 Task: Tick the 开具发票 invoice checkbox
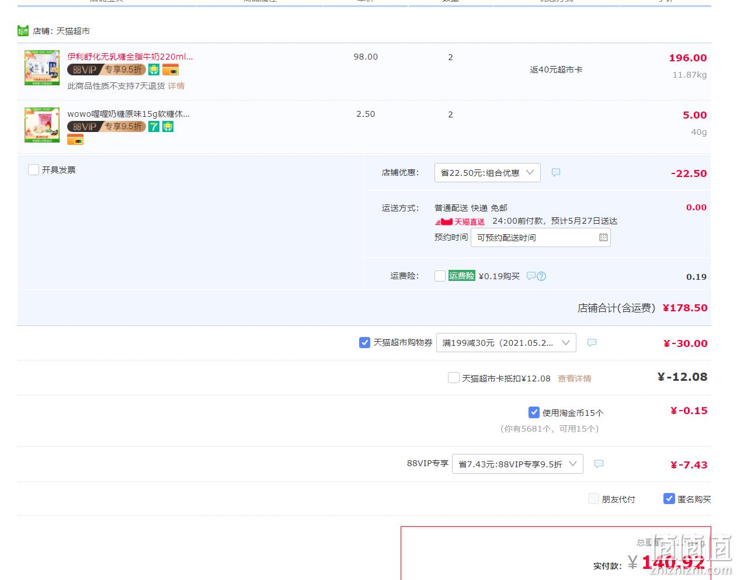(x=33, y=170)
